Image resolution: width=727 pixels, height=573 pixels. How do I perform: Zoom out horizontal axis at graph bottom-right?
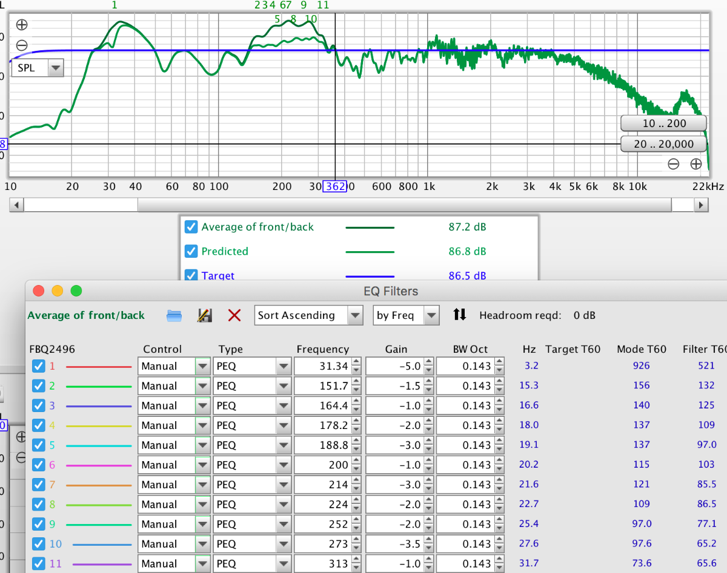tap(673, 163)
